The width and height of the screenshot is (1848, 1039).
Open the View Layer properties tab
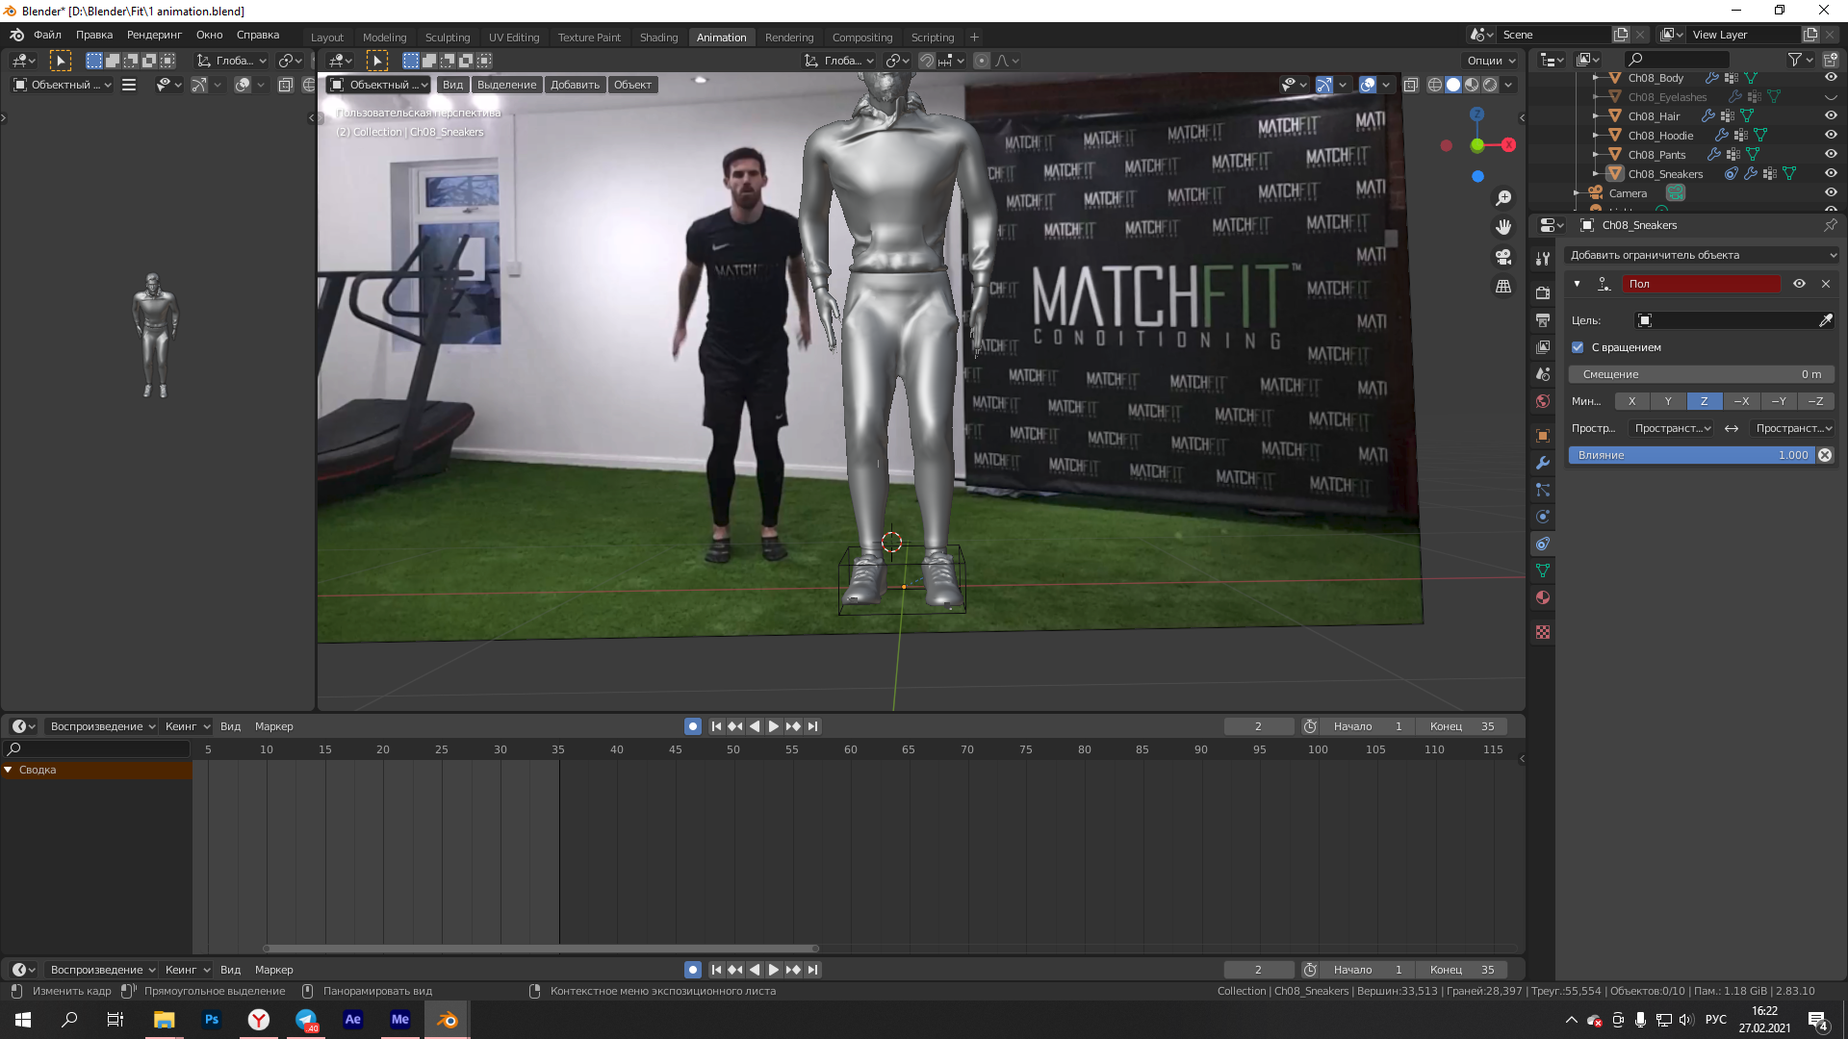tap(1543, 346)
